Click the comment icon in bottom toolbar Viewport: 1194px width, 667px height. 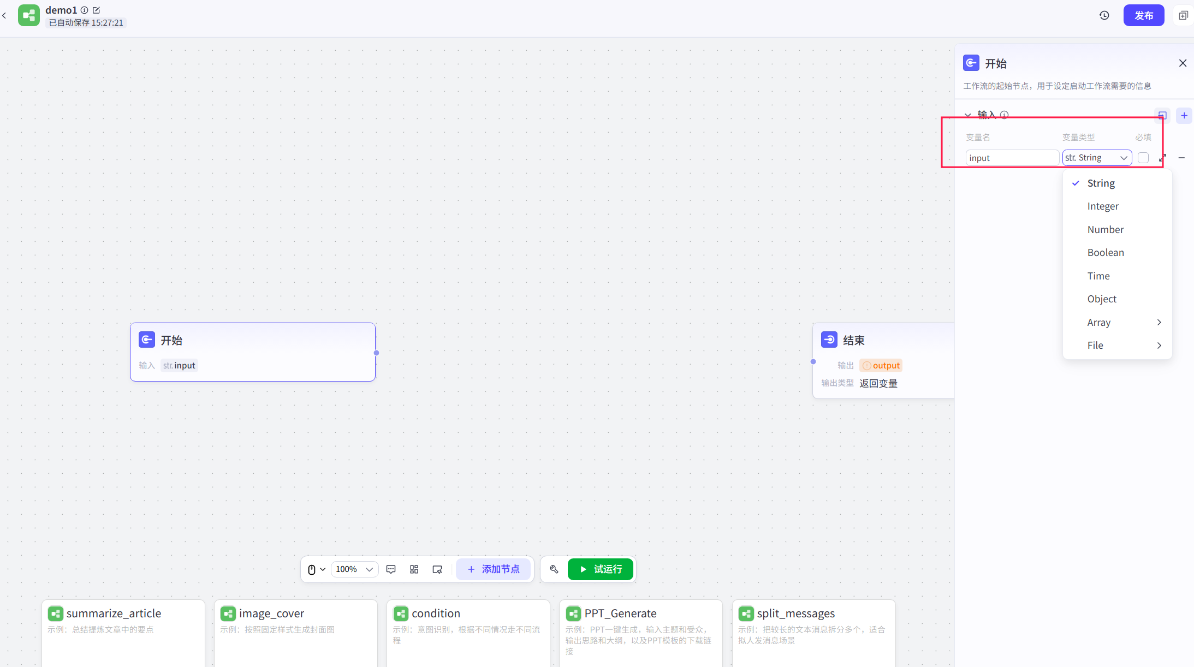point(391,569)
